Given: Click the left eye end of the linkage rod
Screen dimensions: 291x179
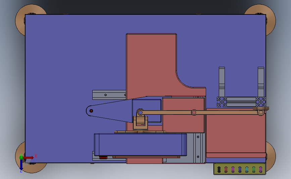Looking at the screenshot, I should point(140,113).
